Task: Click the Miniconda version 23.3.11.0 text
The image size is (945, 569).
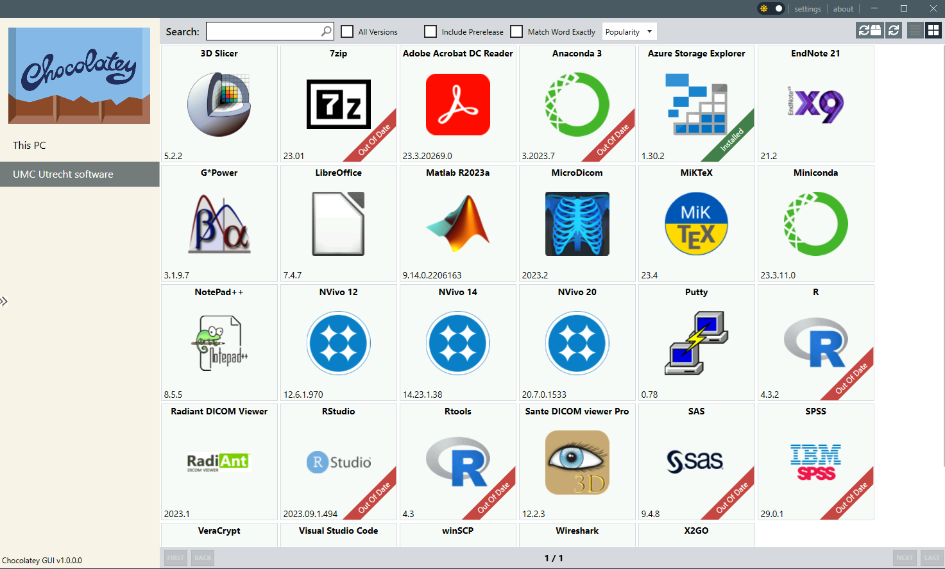Action: coord(778,275)
